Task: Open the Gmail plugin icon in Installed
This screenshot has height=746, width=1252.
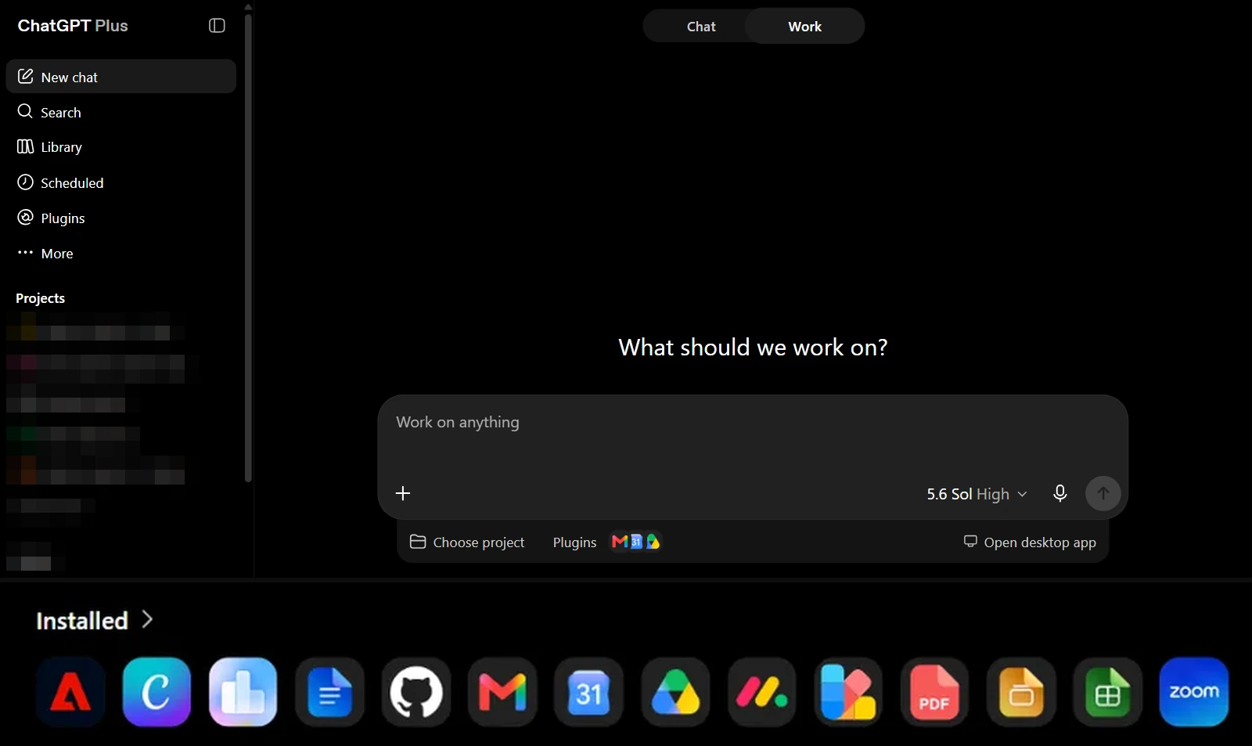Action: [502, 692]
